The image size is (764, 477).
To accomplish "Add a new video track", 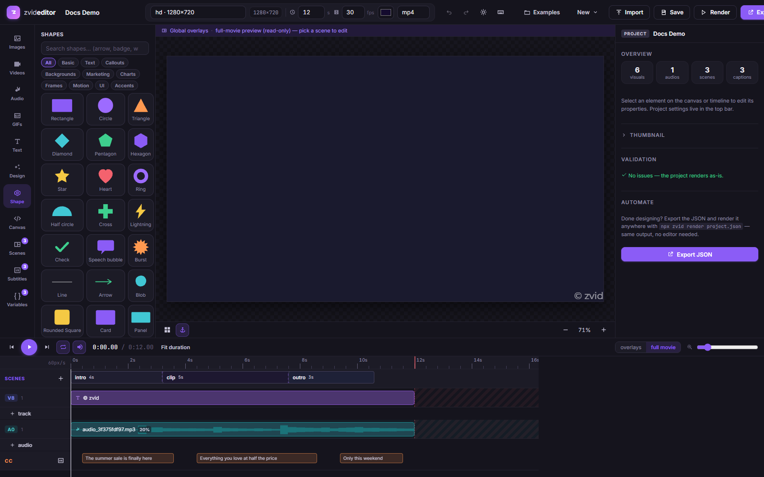I will pyautogui.click(x=21, y=414).
